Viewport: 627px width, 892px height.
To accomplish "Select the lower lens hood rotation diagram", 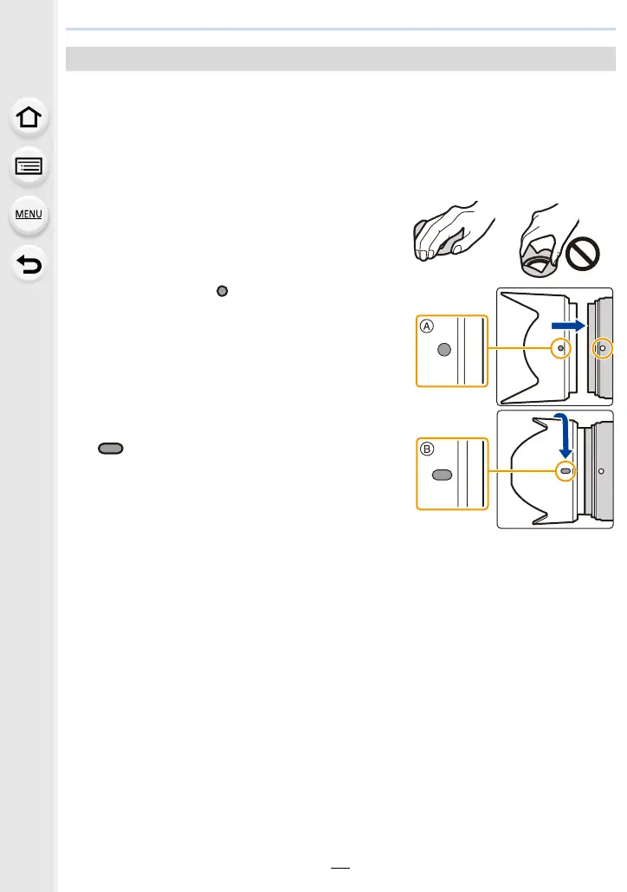I will [x=555, y=469].
